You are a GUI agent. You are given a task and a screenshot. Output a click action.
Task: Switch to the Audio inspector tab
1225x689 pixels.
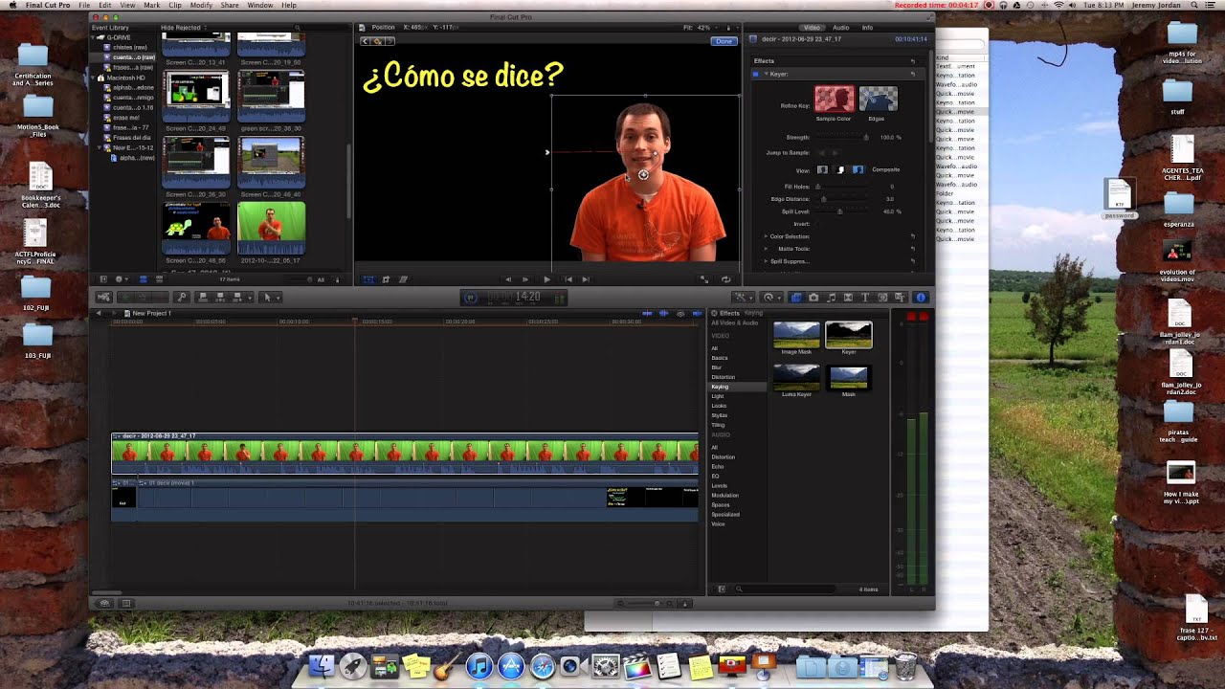(840, 28)
